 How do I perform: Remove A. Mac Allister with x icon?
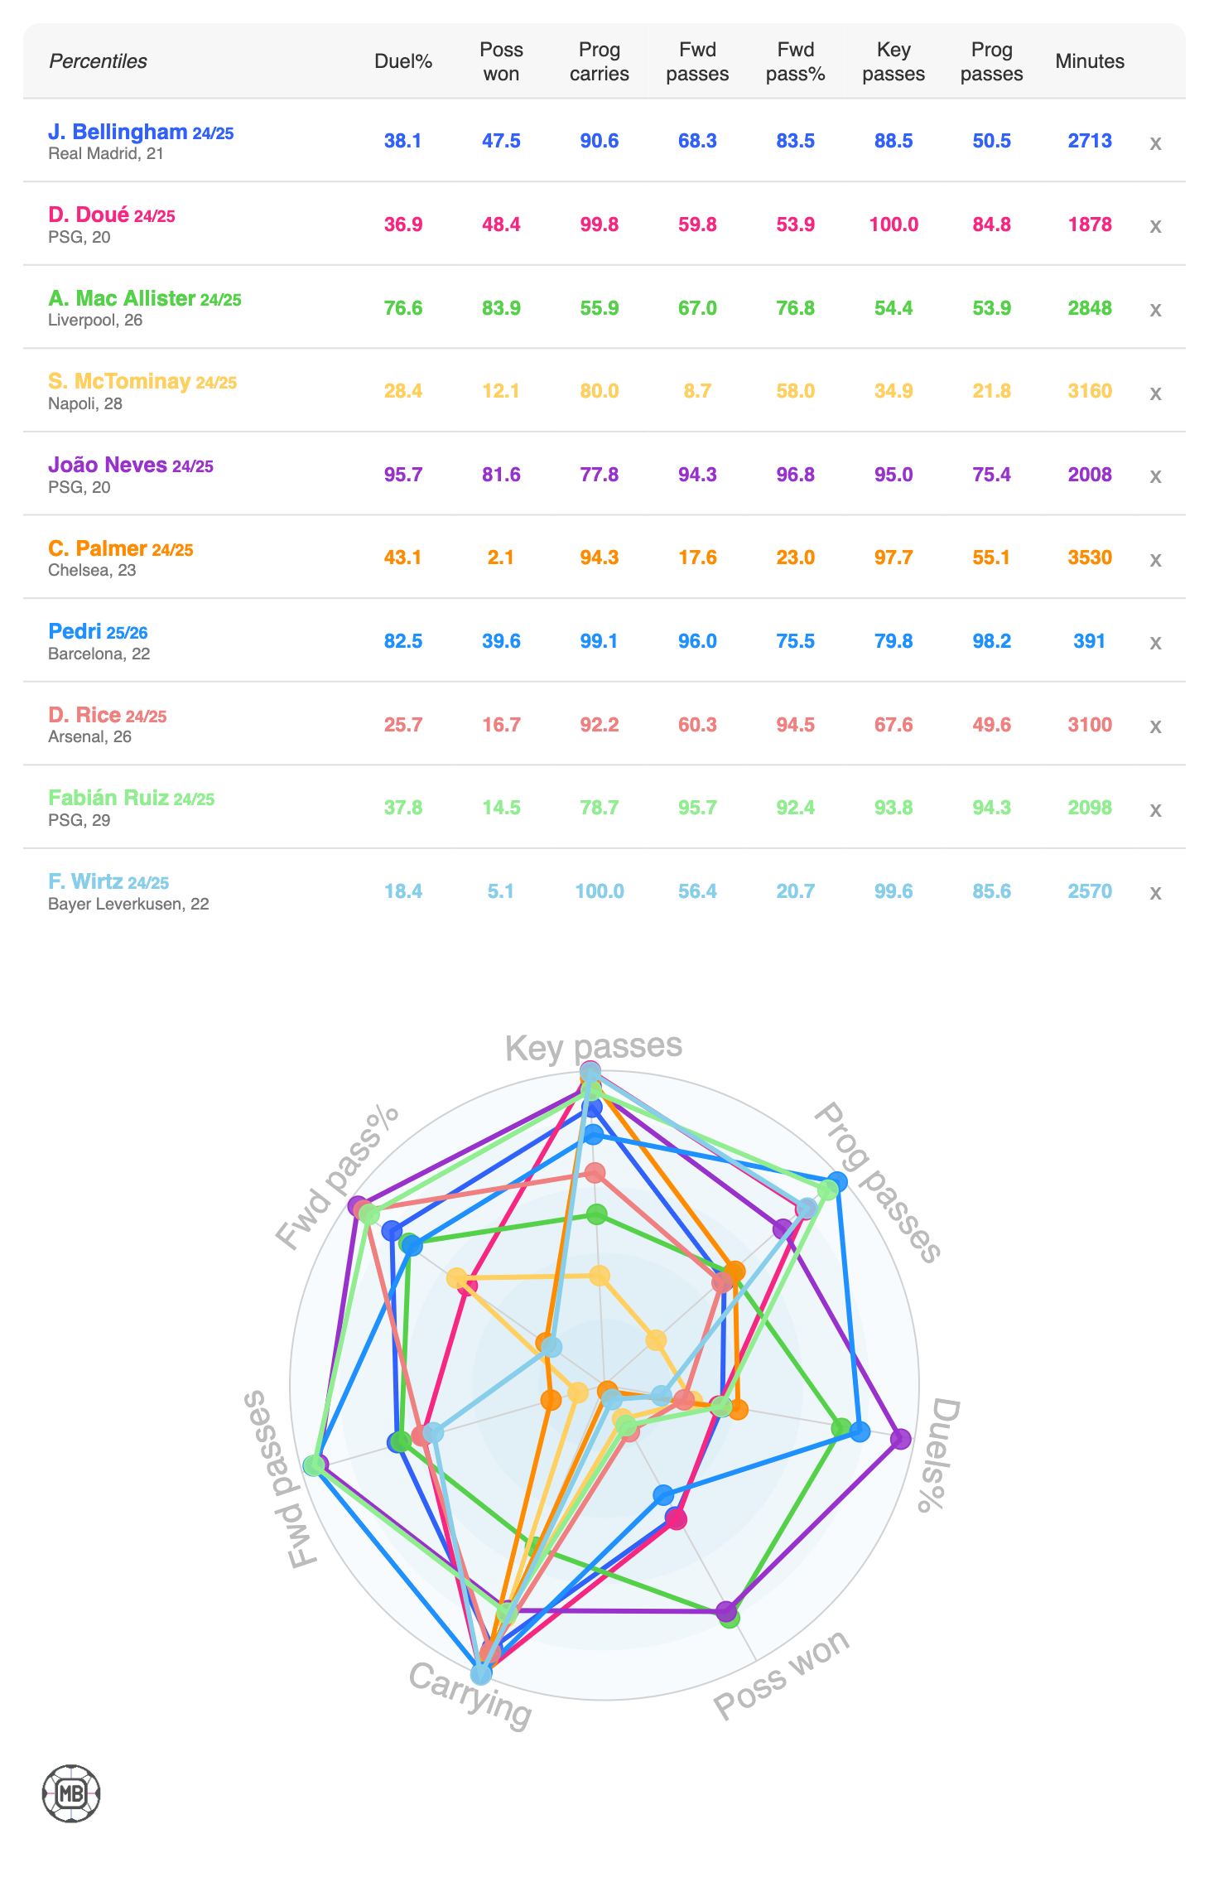point(1155,310)
